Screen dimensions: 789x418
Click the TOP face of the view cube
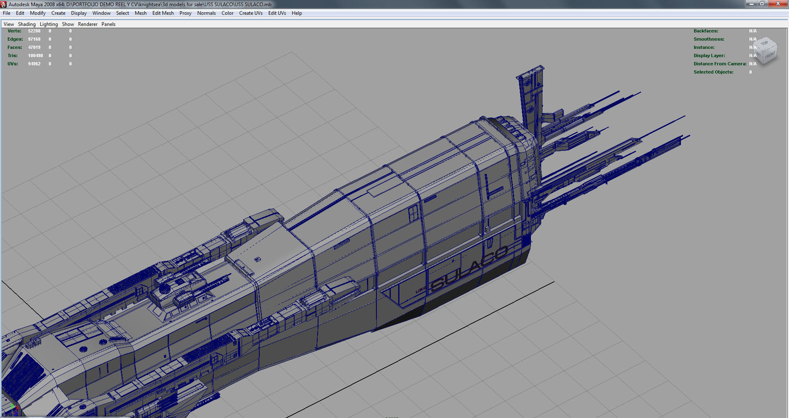tap(765, 43)
